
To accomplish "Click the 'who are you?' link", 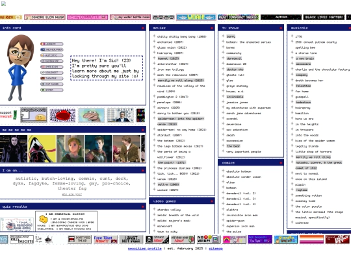I will pos(72,194).
